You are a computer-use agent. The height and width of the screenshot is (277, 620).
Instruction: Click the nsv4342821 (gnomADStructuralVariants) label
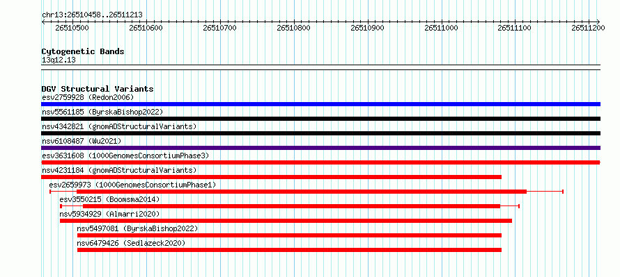tap(119, 126)
